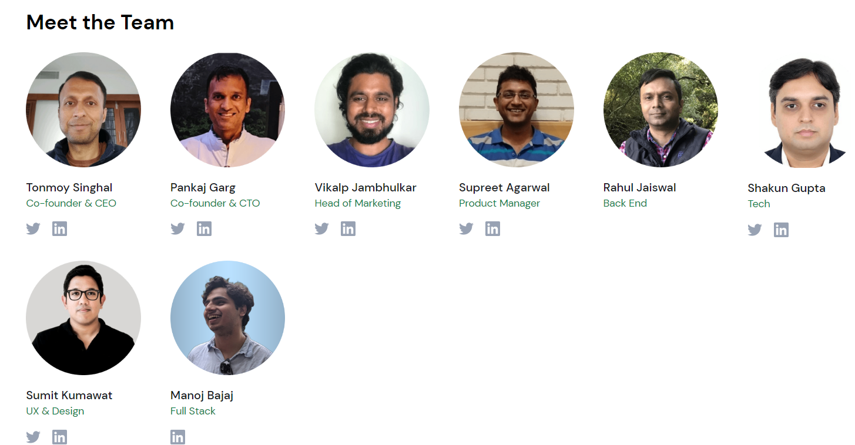Open Sumit Kumawat's Twitter profile
This screenshot has width=855, height=445.
tap(33, 436)
